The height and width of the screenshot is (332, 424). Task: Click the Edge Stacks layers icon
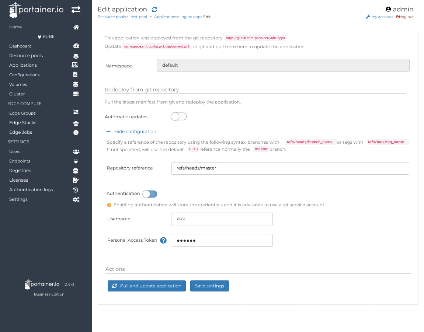pos(76,123)
